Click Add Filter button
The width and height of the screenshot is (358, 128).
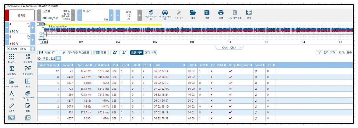(326, 53)
